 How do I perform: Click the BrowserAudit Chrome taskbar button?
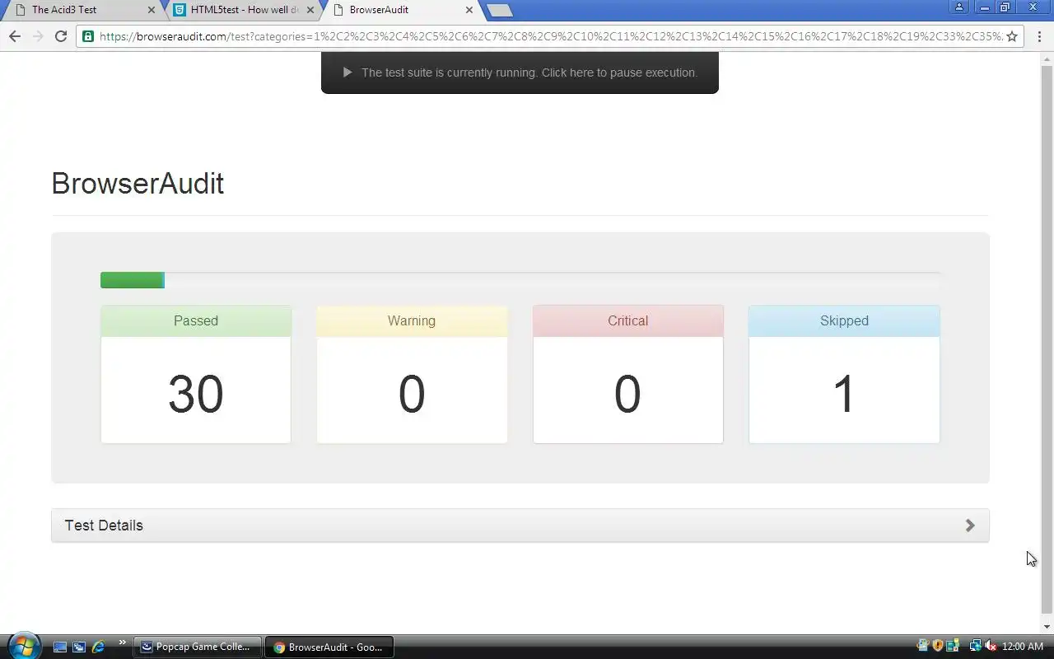[329, 647]
